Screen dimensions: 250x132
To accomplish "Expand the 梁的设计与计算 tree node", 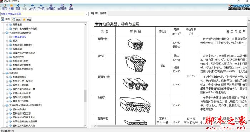I will click(7, 85).
